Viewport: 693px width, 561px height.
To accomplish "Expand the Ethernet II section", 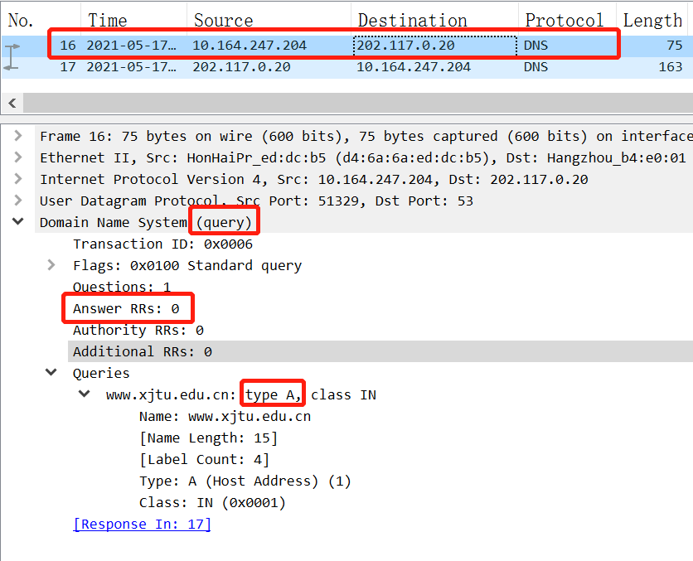I will coord(18,157).
